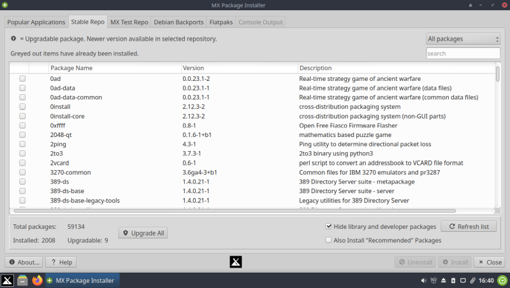Open the clipboard paperclip tray icon

tap(472, 280)
